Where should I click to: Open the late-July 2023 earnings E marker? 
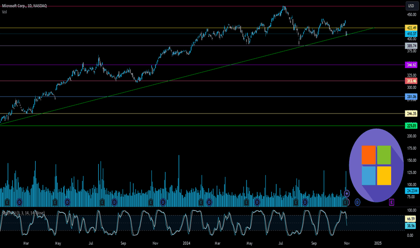tap(102, 202)
